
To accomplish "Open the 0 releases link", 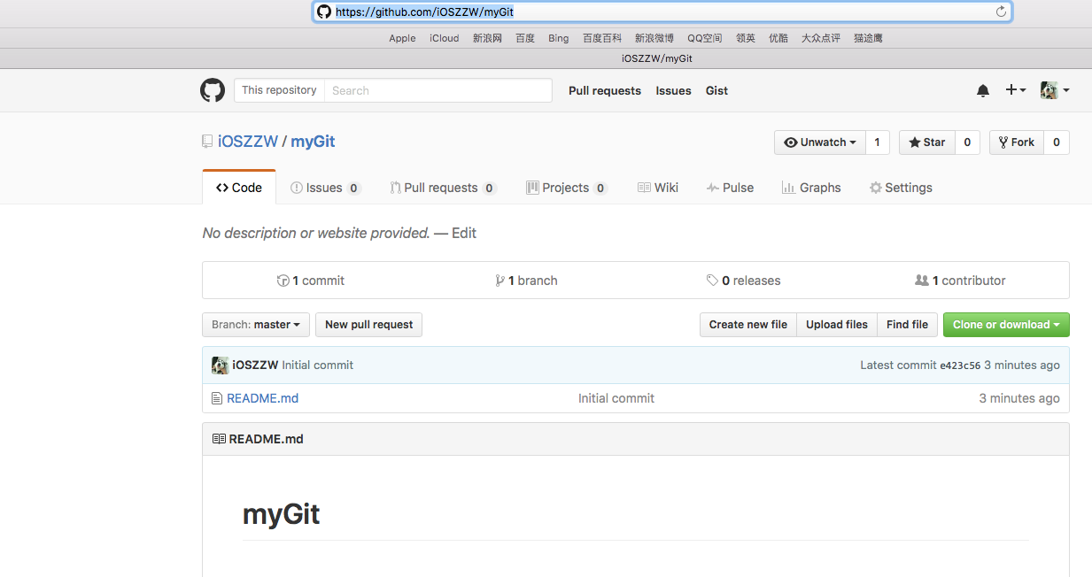I will (x=744, y=281).
